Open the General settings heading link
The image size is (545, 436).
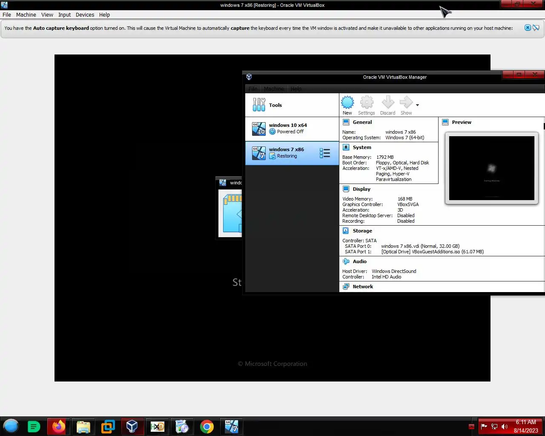362,122
